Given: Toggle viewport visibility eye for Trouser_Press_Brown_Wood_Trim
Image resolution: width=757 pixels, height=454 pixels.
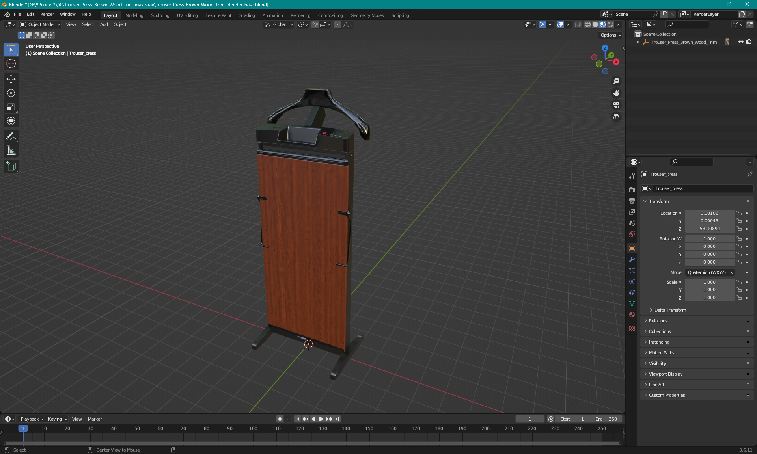Looking at the screenshot, I should (741, 42).
